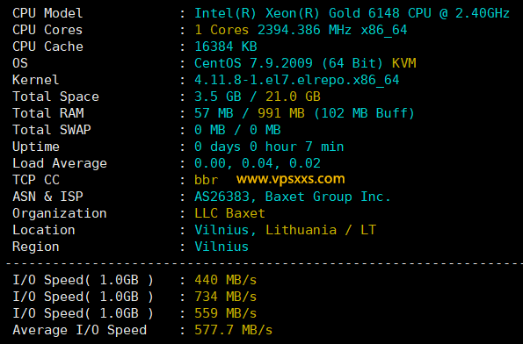The image size is (523, 344).
Task: Click 'I/O Speed( 1.0GB )' label beside 440 MB/s
Action: pos(83,280)
